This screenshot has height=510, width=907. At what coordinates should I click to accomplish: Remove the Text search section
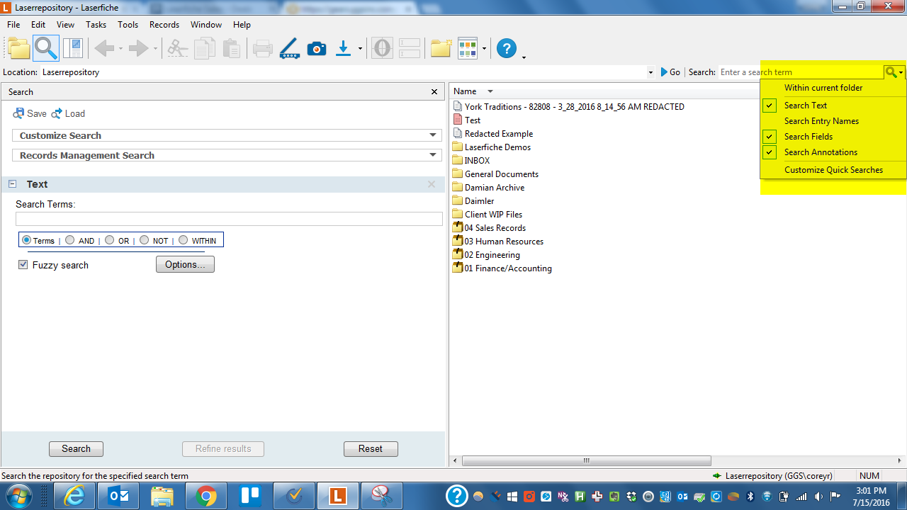pyautogui.click(x=432, y=184)
